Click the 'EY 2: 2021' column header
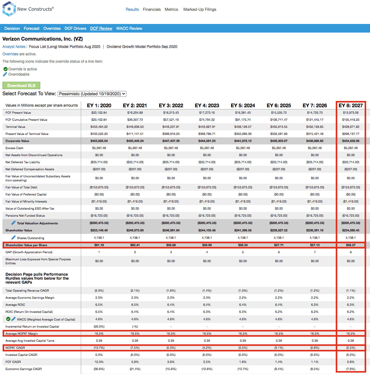This screenshot has height=374, width=370. [135, 105]
